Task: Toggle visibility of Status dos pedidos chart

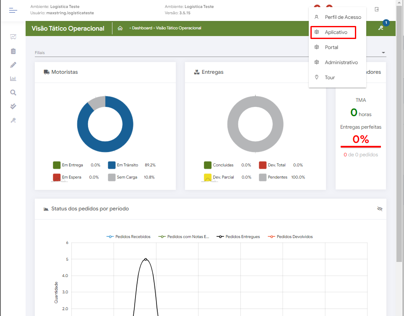Action: coord(380,209)
